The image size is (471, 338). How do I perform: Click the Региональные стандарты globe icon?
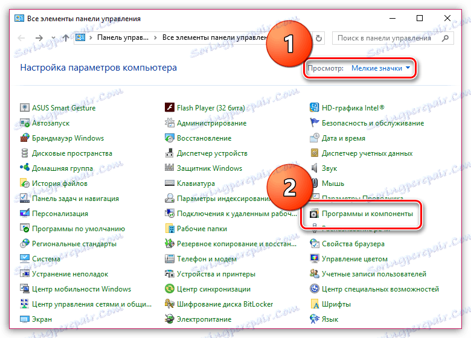pyautogui.click(x=25, y=243)
